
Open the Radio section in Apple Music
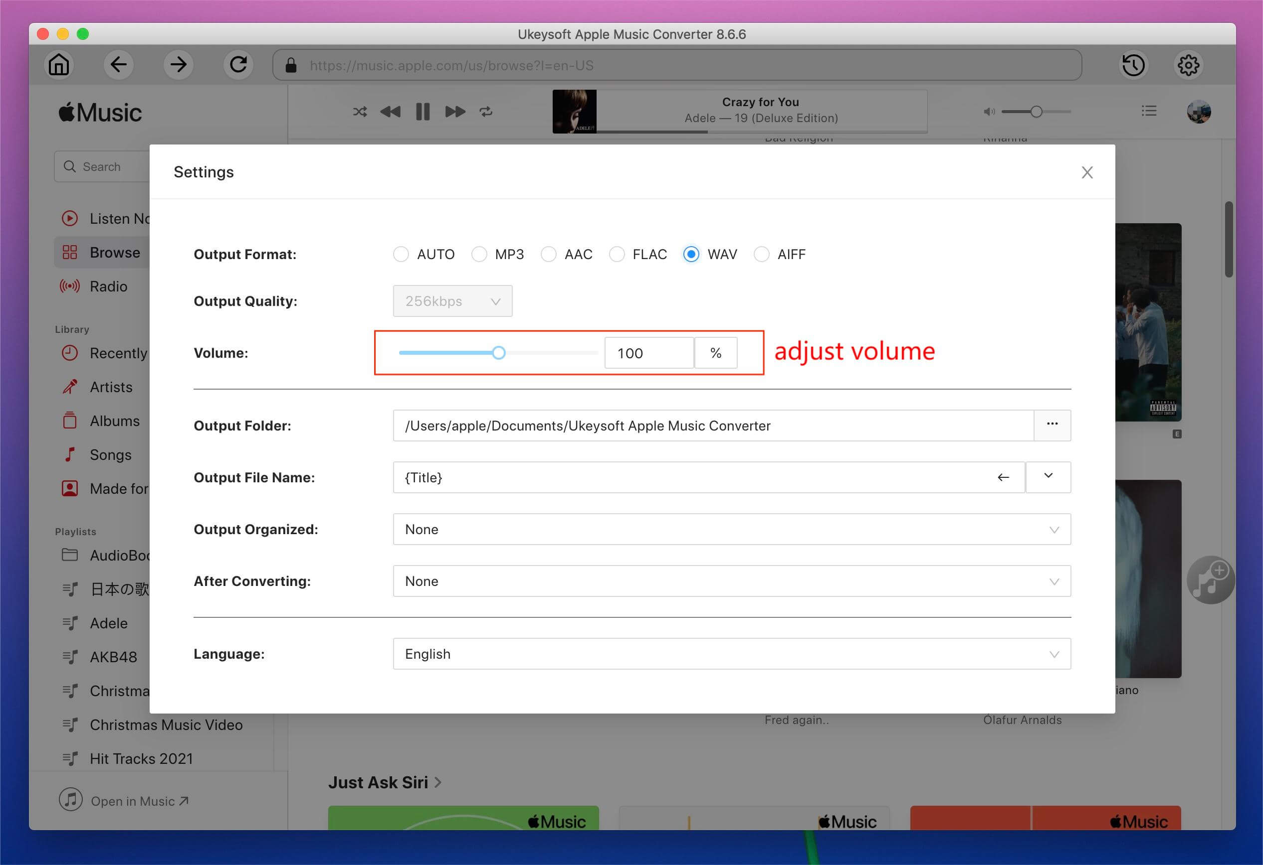pyautogui.click(x=107, y=285)
